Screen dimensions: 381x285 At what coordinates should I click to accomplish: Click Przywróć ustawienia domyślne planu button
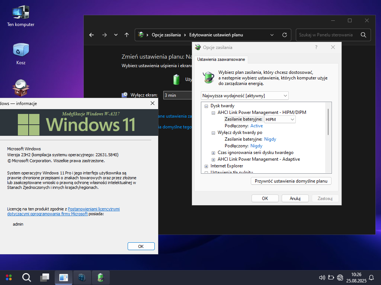pos(291,181)
